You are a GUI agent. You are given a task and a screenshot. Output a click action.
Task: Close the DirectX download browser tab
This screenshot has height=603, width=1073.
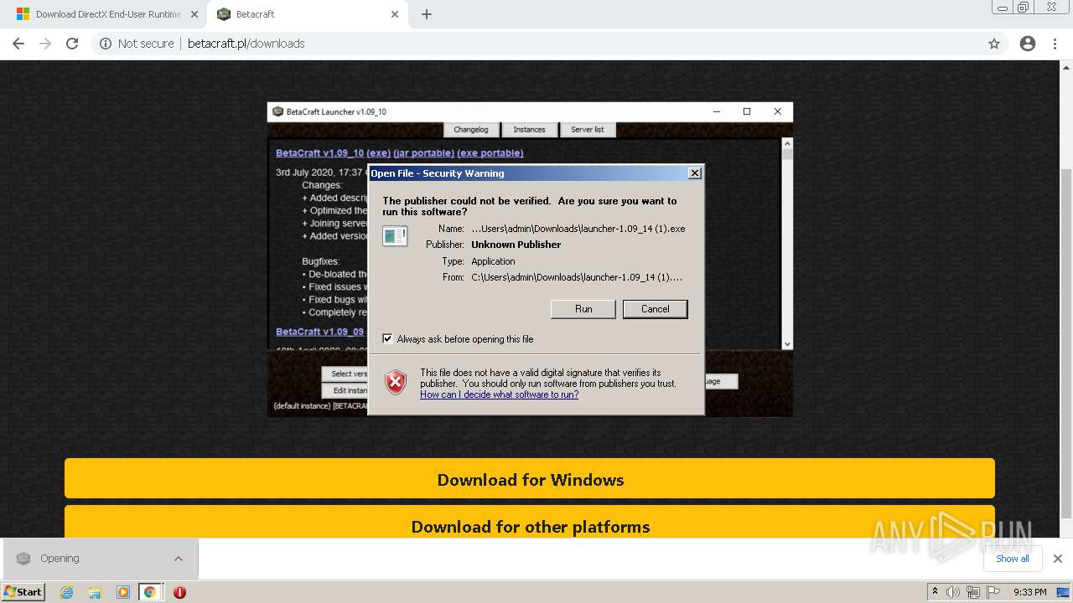tap(194, 14)
